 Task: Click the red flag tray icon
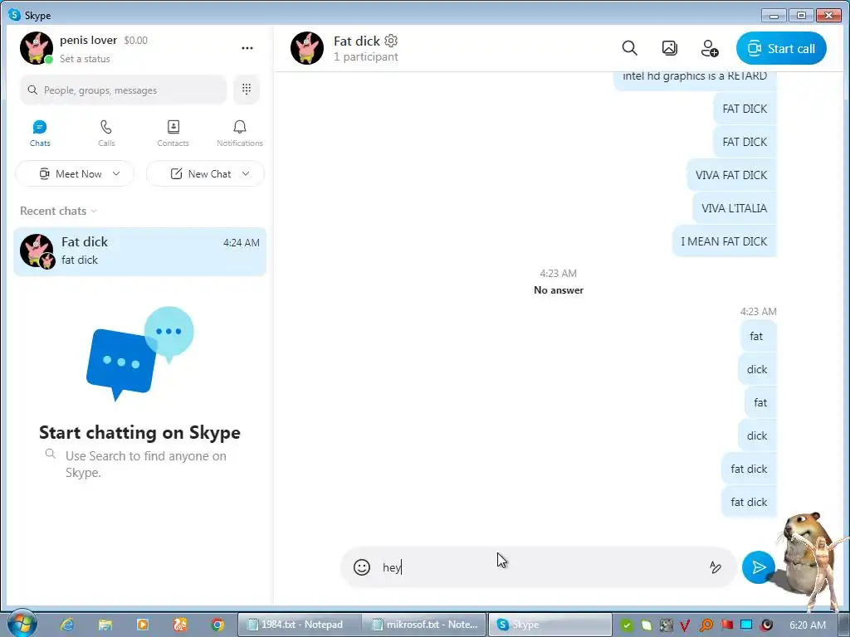tap(726, 625)
